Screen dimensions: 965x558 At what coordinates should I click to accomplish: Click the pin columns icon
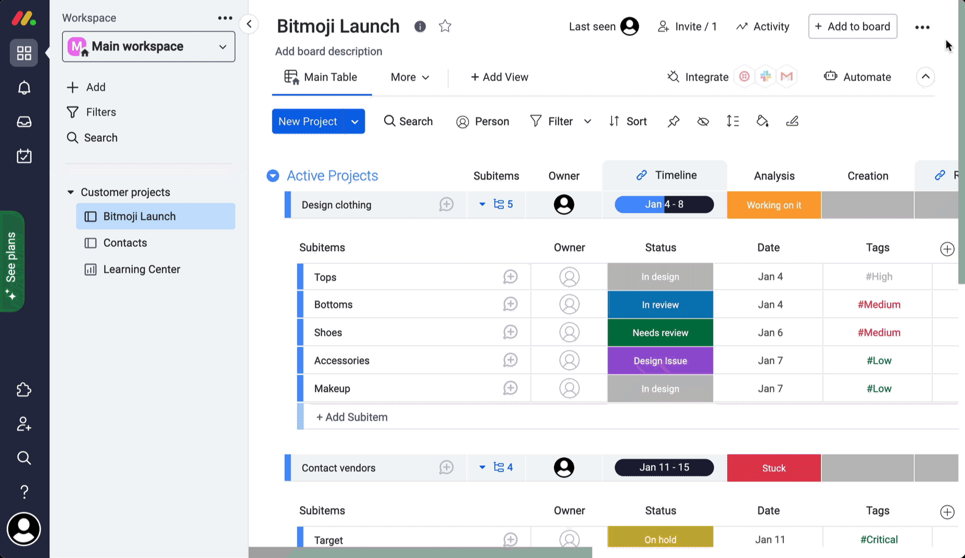(x=674, y=121)
